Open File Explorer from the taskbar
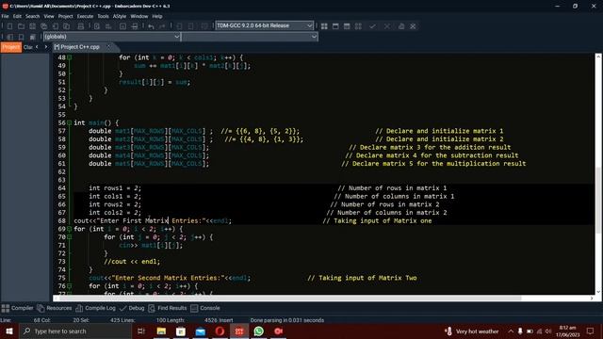Screen dimensions: 603x339 coord(161,331)
